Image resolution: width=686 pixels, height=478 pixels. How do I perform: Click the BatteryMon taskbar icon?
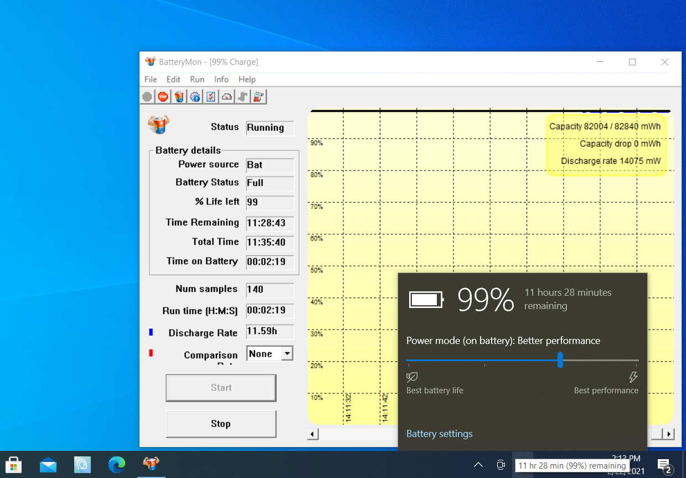tap(151, 464)
